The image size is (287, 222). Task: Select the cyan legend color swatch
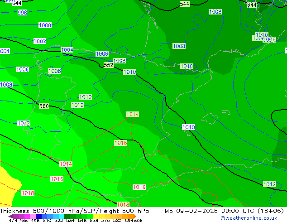tap(62, 216)
